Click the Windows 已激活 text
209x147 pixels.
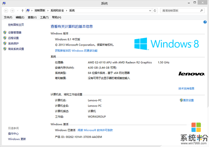click(x=65, y=130)
